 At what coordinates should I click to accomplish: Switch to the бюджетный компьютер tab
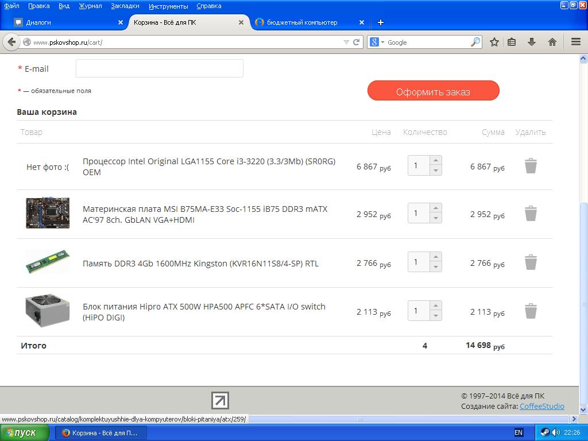tap(308, 22)
